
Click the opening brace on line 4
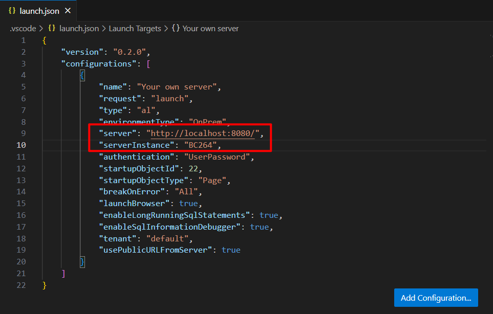(x=82, y=75)
